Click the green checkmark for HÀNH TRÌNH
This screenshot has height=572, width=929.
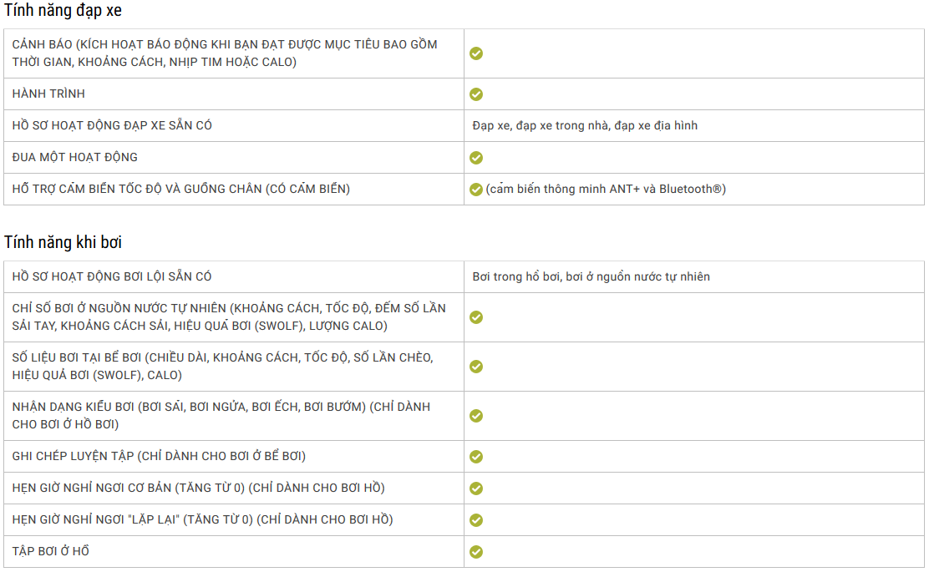pyautogui.click(x=476, y=94)
